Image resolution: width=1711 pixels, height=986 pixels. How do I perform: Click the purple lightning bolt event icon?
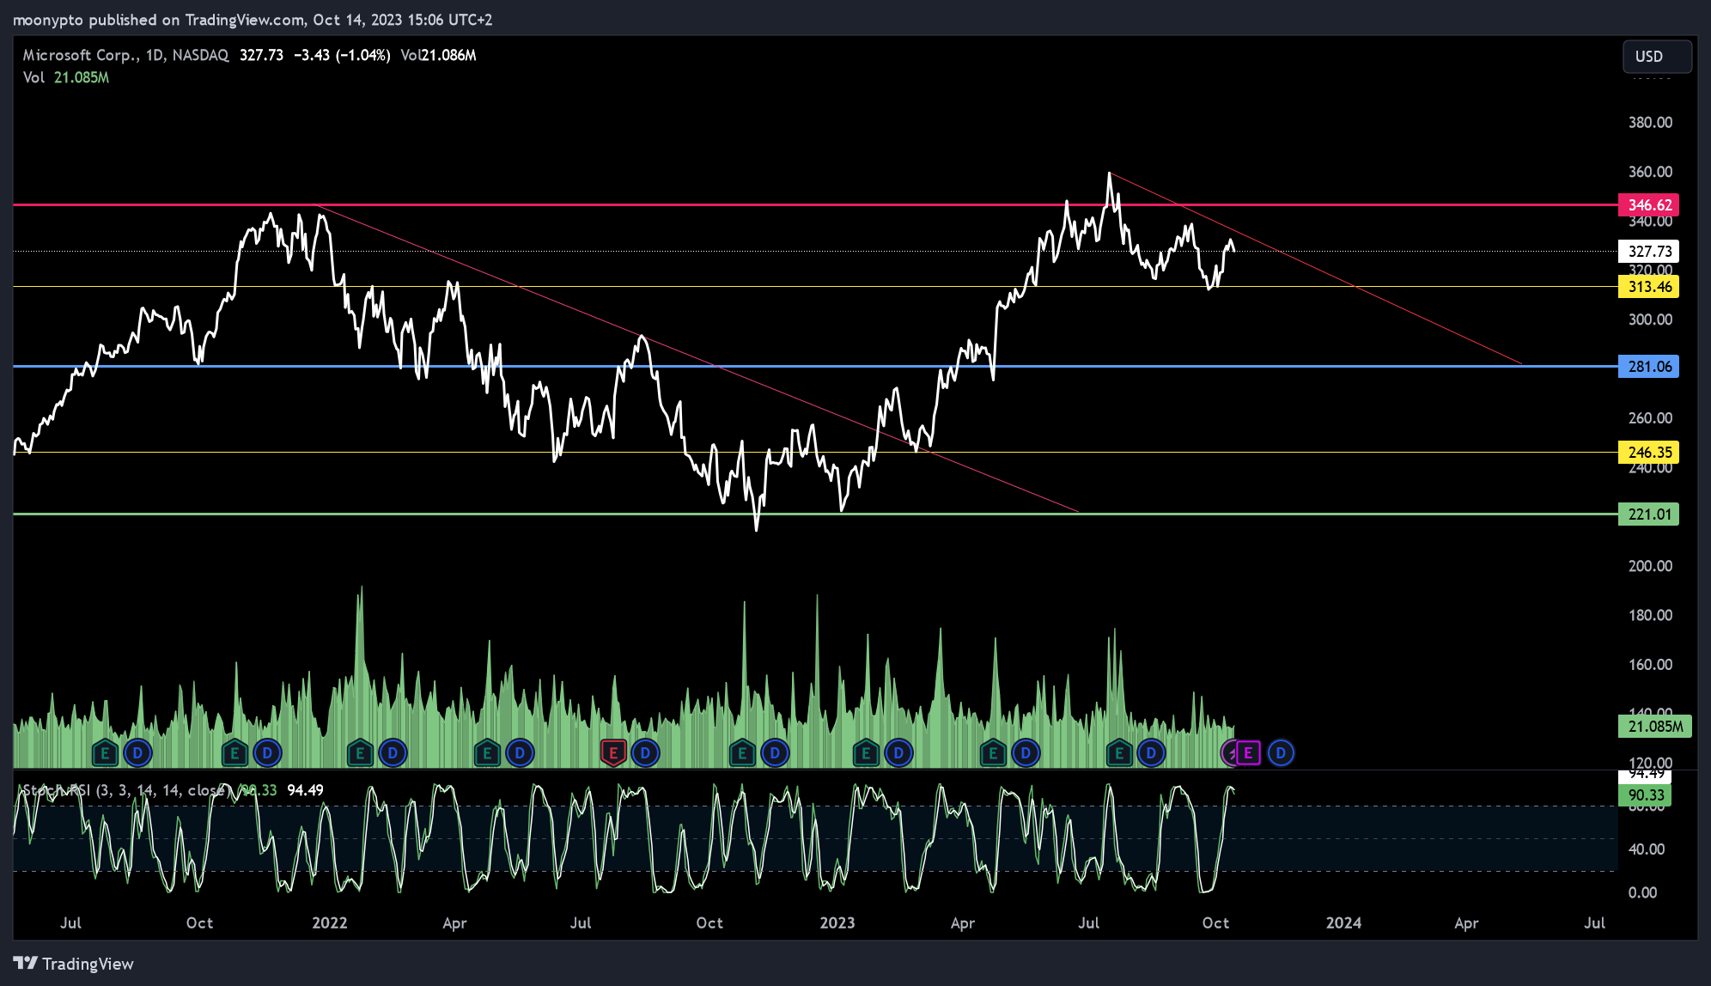(x=1231, y=753)
